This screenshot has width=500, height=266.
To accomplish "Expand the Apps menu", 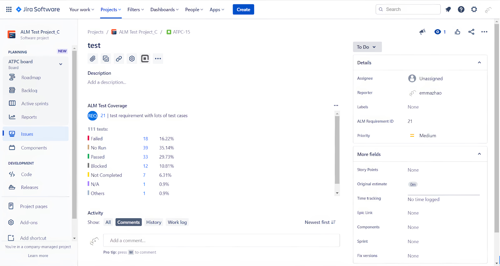I will [217, 10].
